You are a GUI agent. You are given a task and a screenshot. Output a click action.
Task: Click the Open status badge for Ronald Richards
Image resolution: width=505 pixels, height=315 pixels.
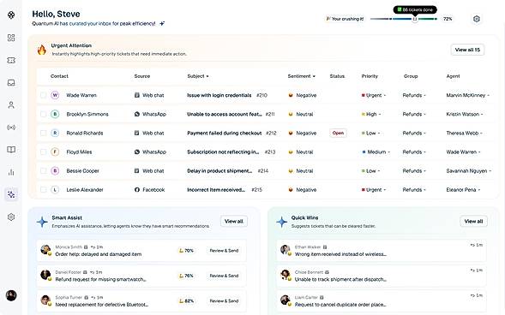338,133
